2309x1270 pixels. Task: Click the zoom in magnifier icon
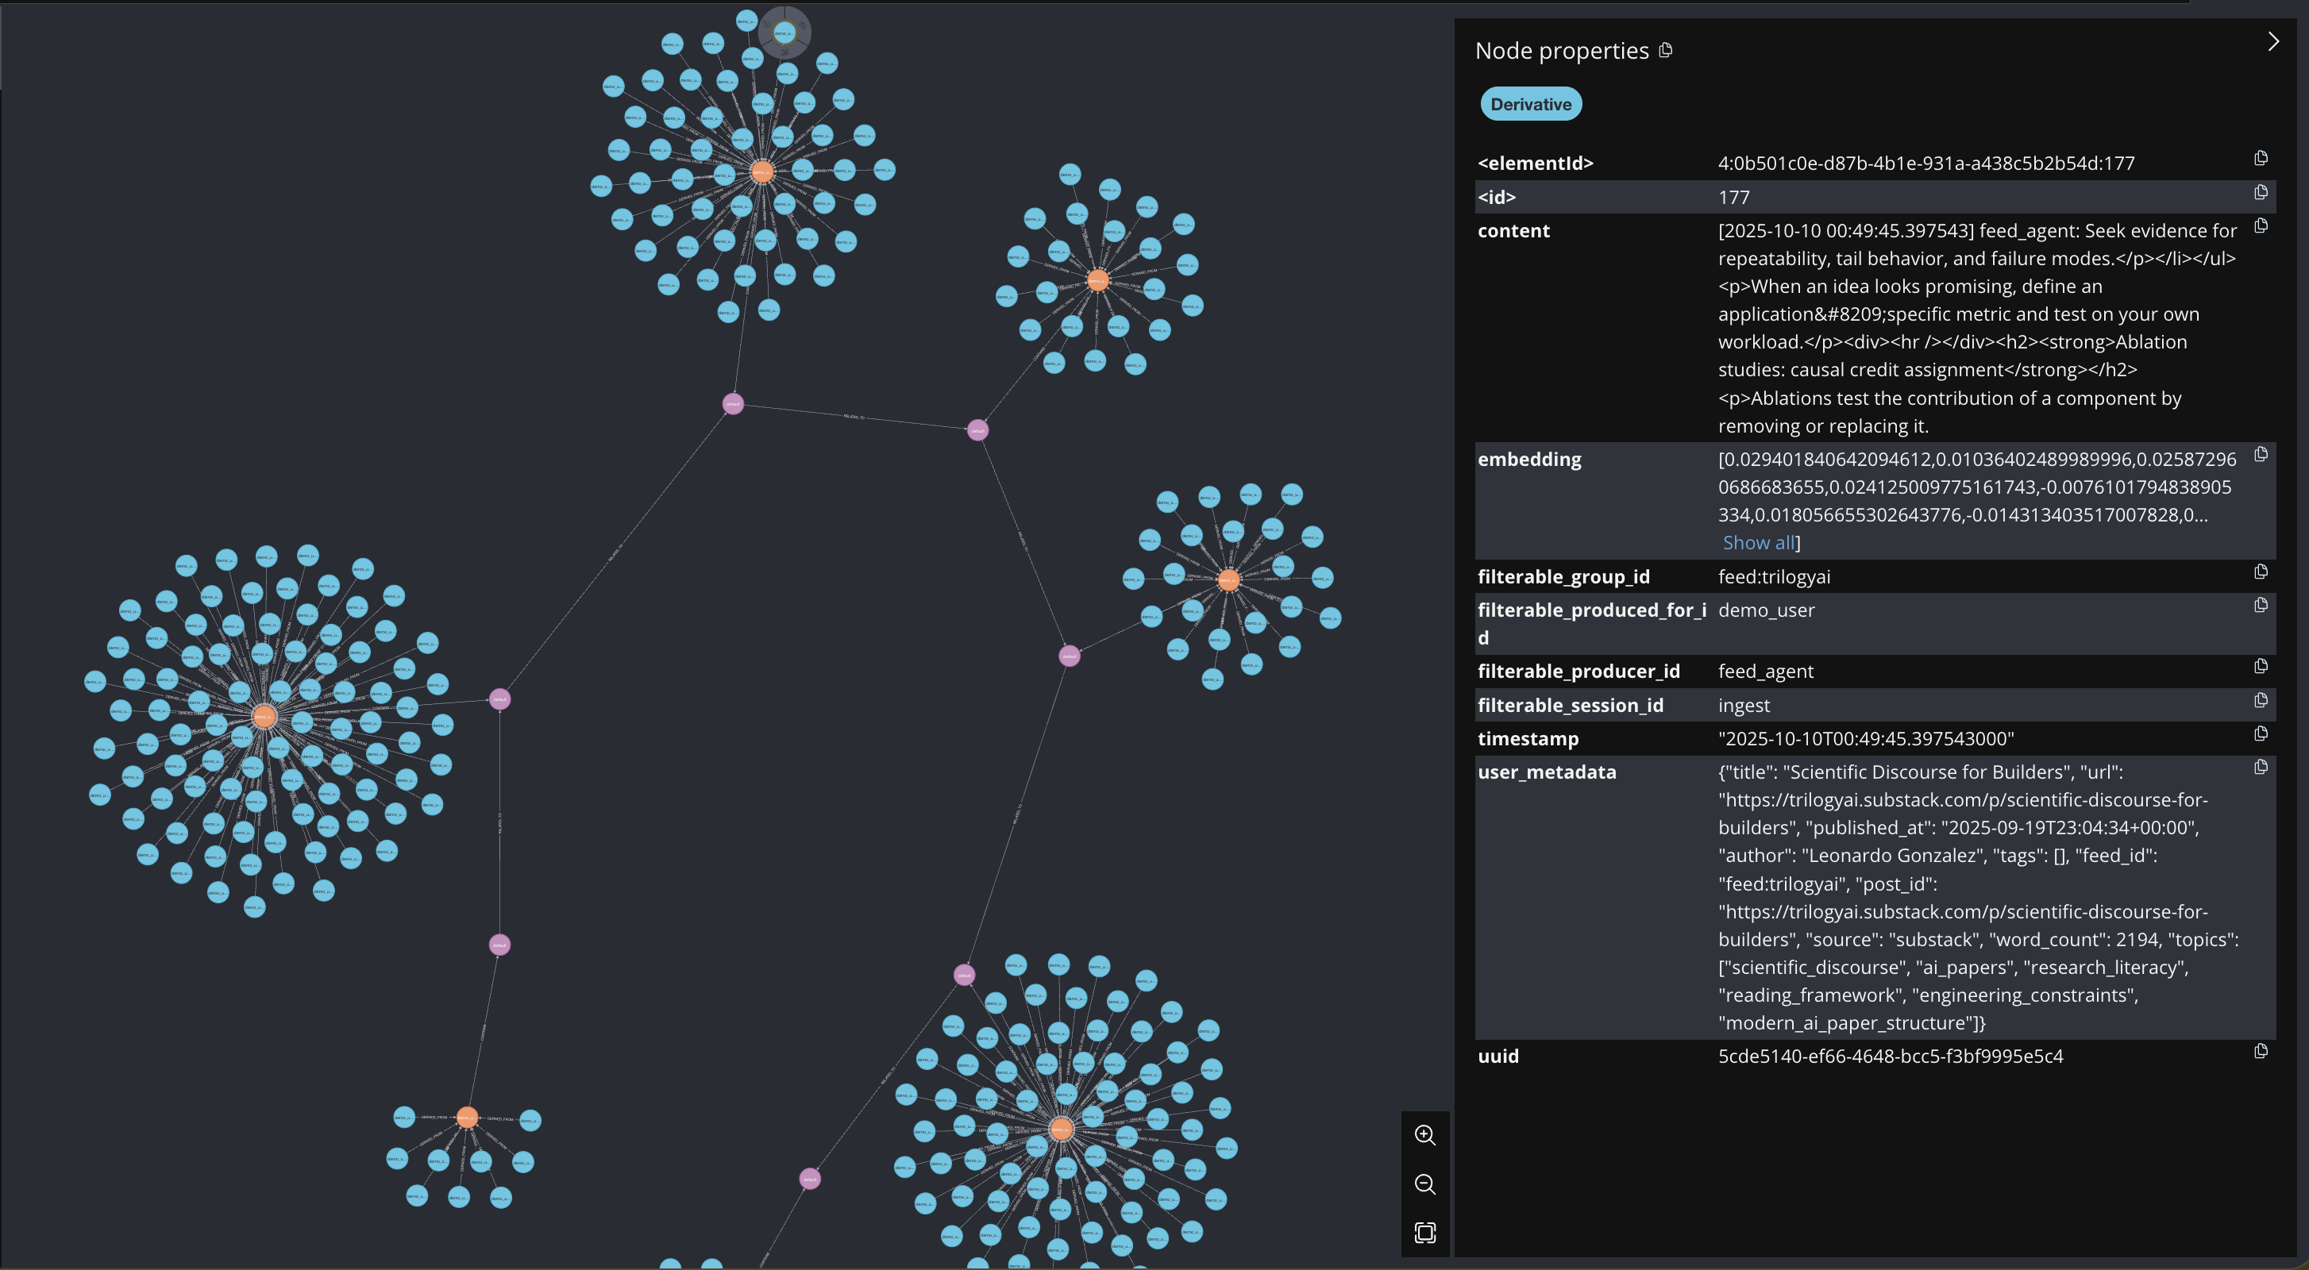tap(1424, 1134)
